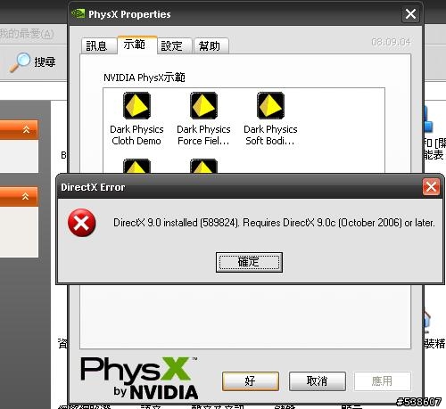Click the 好 button in PhysX Properties
The image size is (446, 409).
click(x=251, y=380)
